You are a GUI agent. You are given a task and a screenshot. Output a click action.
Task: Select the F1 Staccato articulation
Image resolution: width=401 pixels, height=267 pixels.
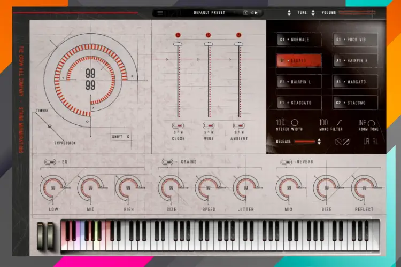[299, 103]
